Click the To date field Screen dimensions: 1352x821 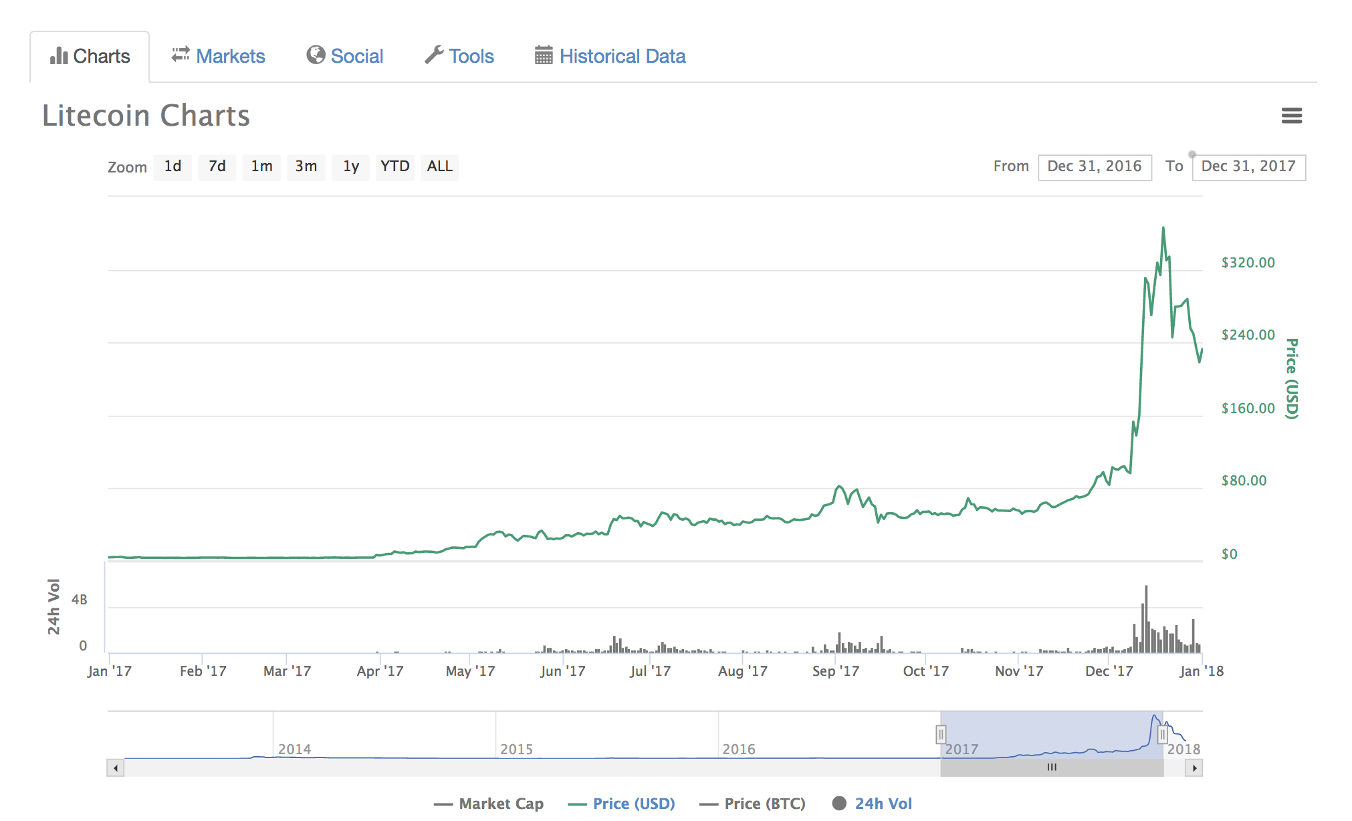[x=1248, y=166]
